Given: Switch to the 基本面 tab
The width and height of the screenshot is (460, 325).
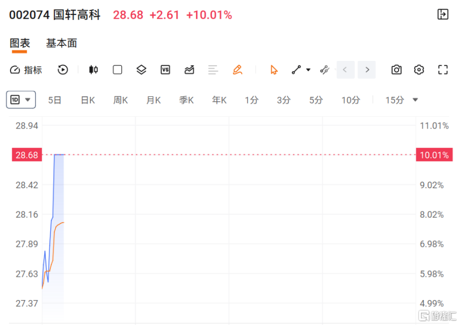Looking at the screenshot, I should tap(61, 43).
